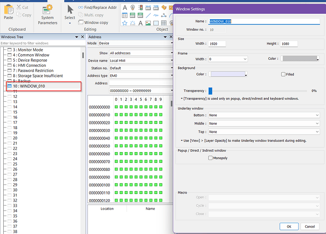
Task: Select the straight line drawing tool
Action: click(x=148, y=16)
